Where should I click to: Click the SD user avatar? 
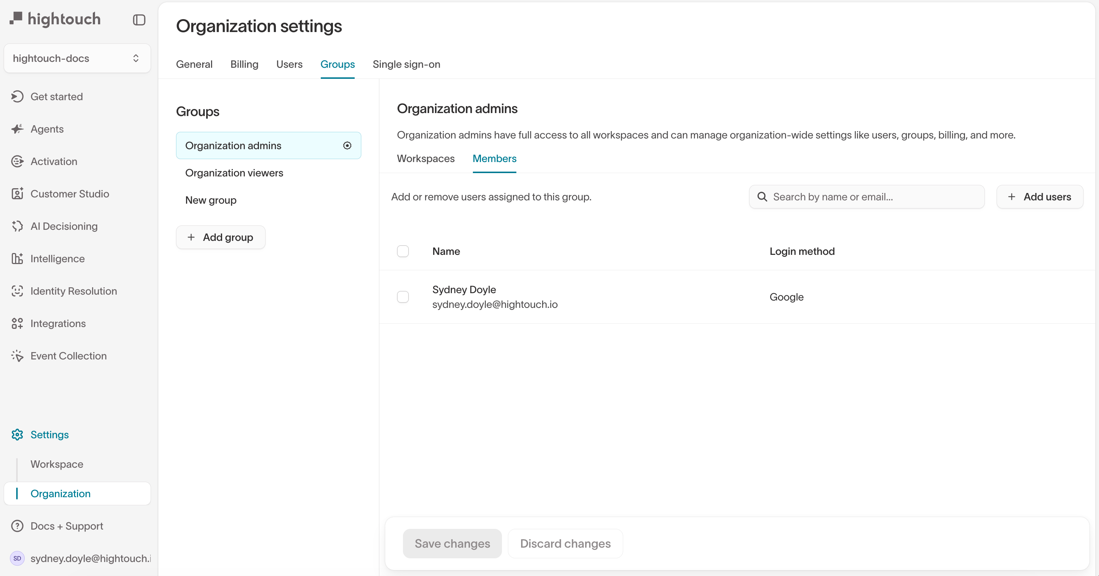pyautogui.click(x=17, y=558)
